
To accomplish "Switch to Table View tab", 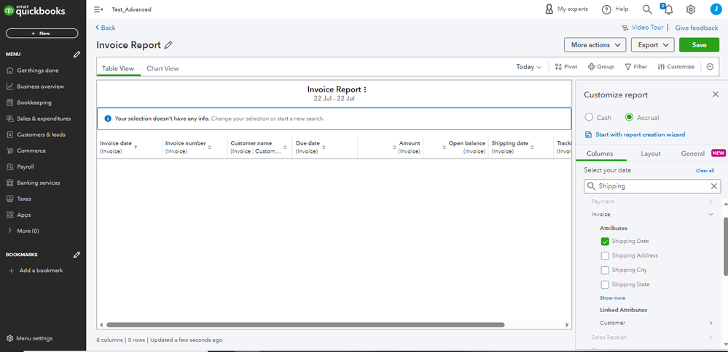I will (x=118, y=68).
